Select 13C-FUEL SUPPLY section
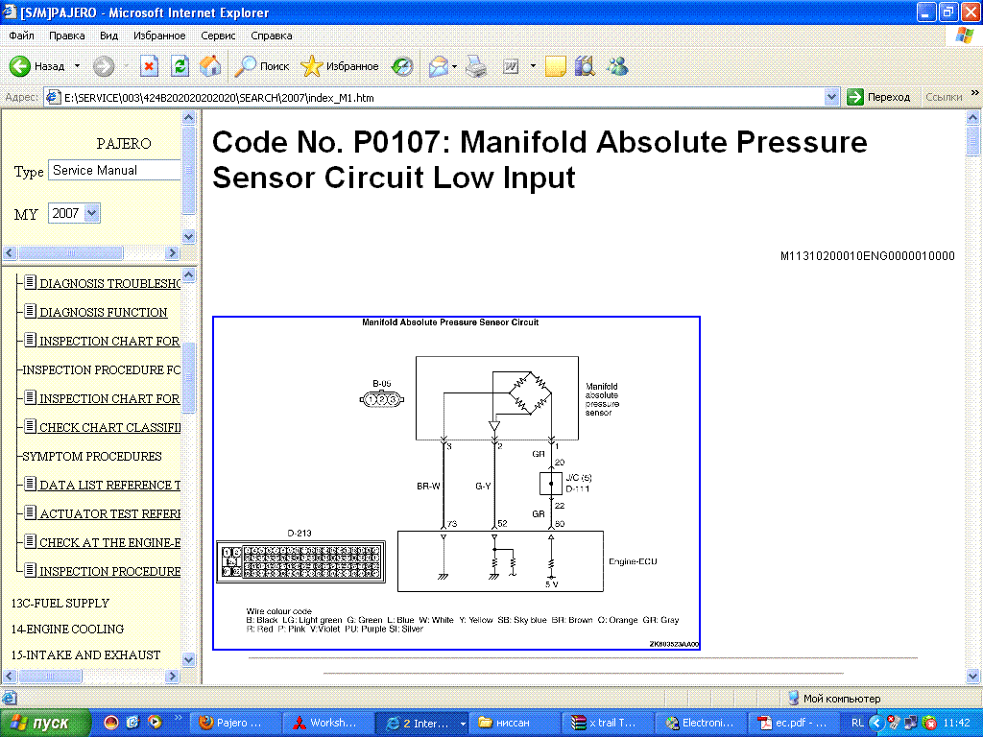This screenshot has height=737, width=983. pos(60,604)
